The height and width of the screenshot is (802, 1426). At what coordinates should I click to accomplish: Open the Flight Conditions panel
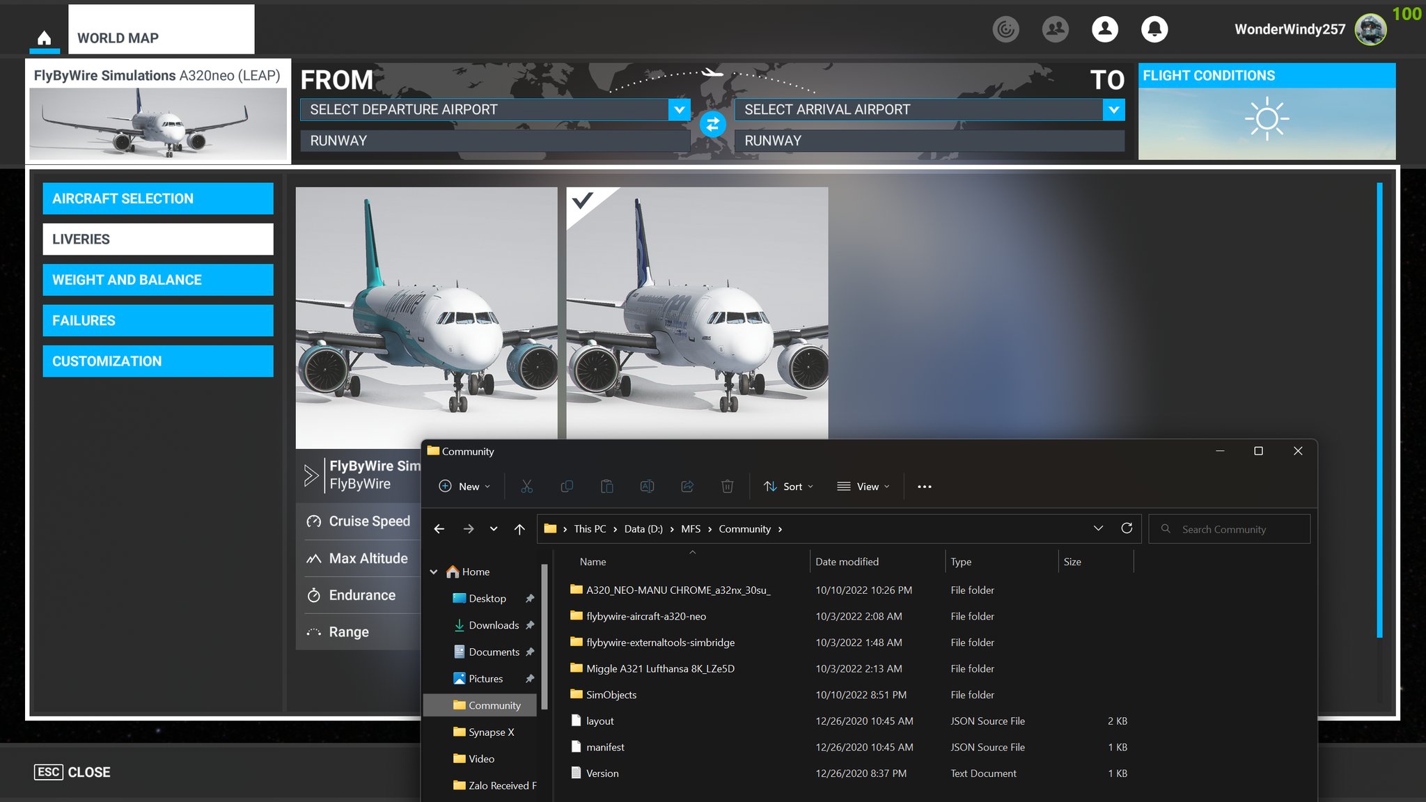(1267, 111)
